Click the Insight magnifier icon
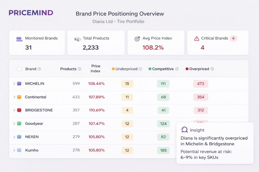The height and width of the screenshot is (172, 259). pyautogui.click(x=185, y=130)
